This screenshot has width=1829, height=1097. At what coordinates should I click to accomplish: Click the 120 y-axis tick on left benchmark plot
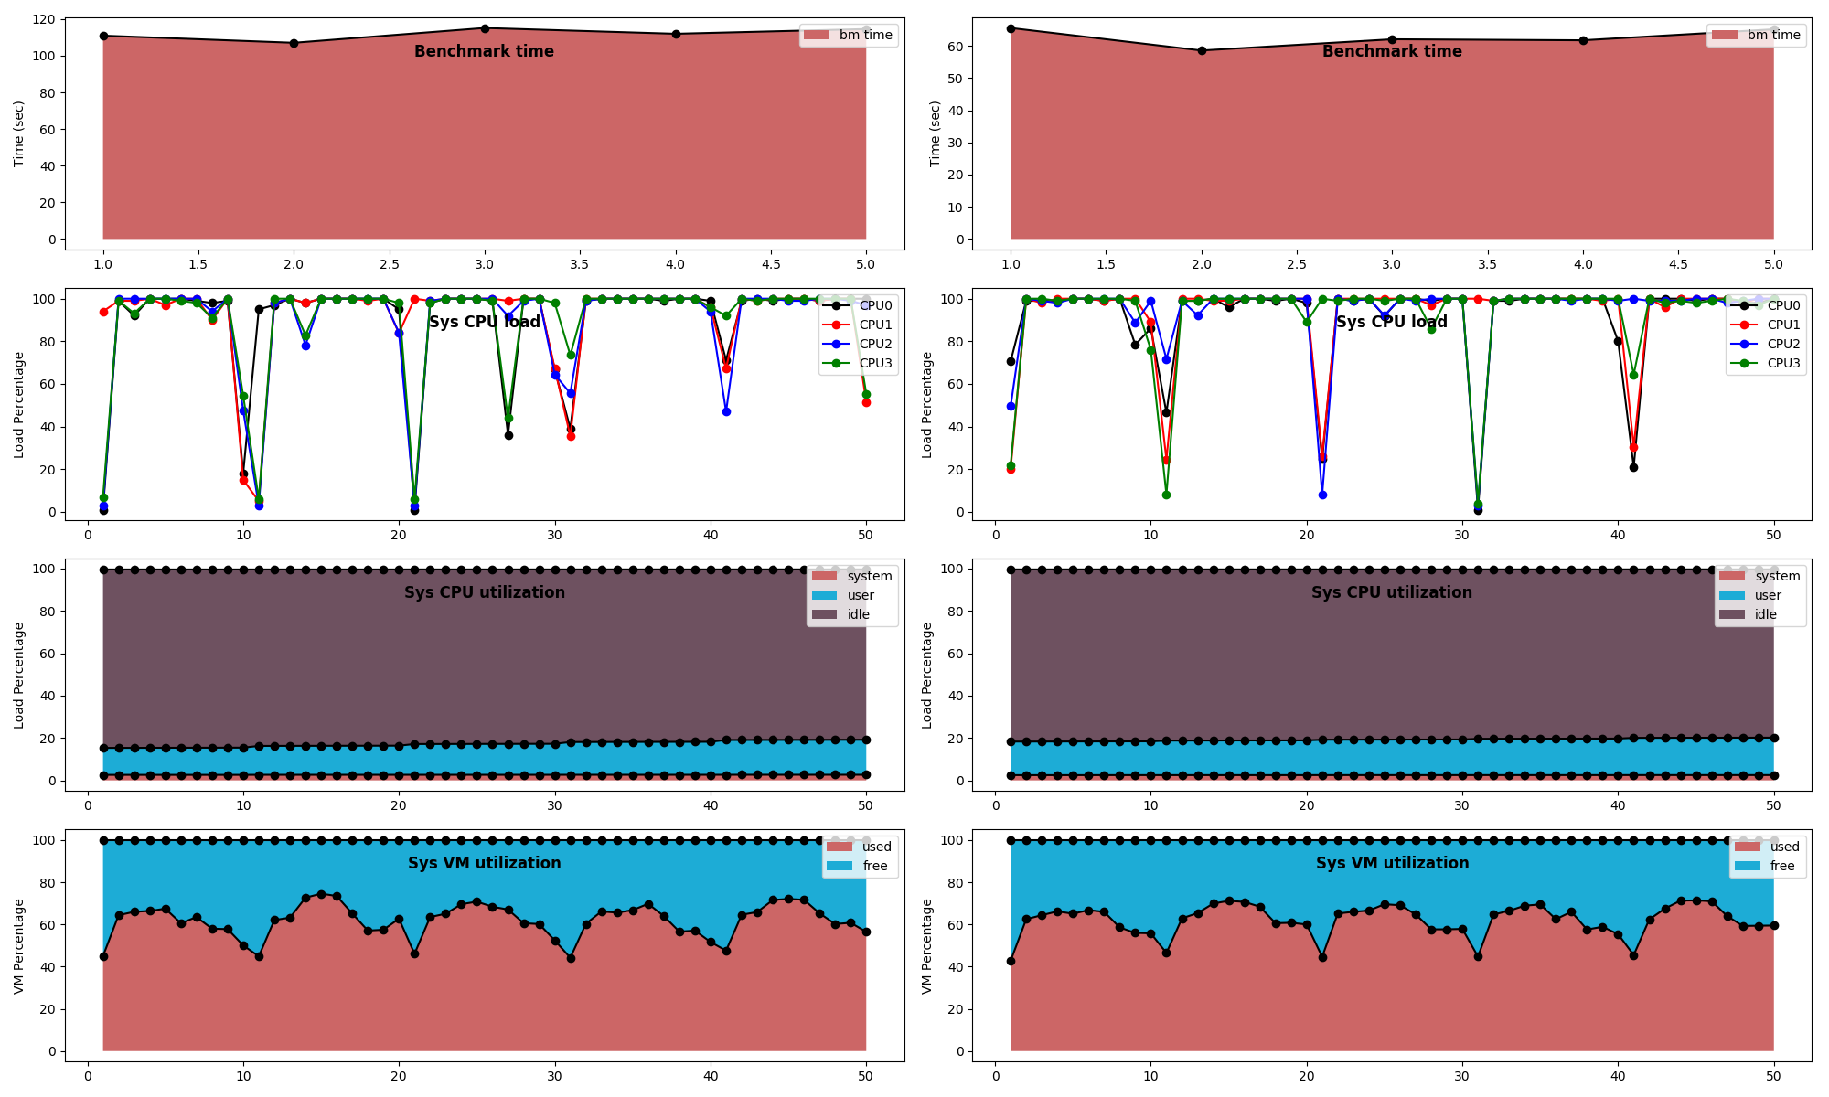tap(45, 19)
